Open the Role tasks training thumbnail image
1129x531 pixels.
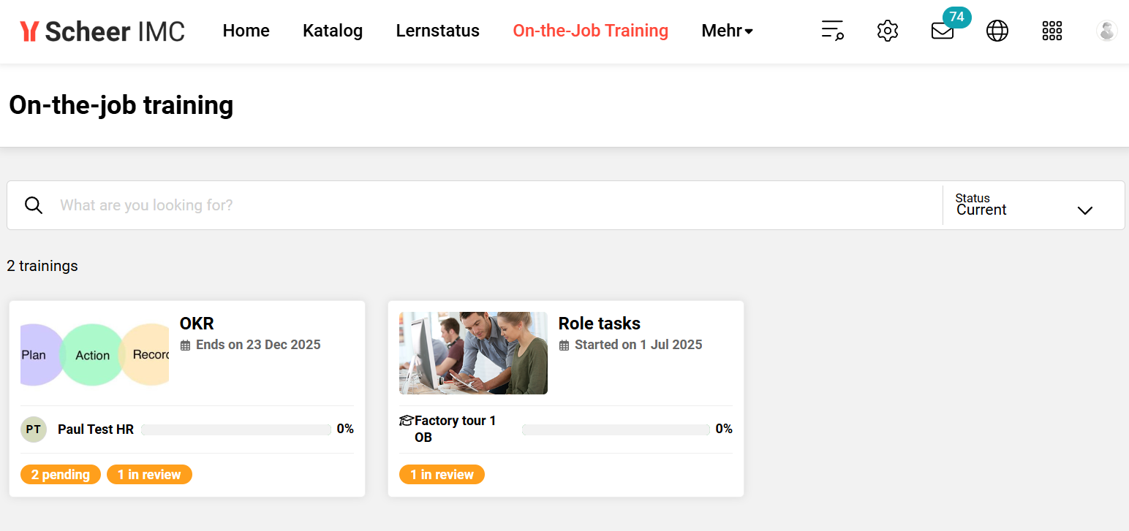473,353
